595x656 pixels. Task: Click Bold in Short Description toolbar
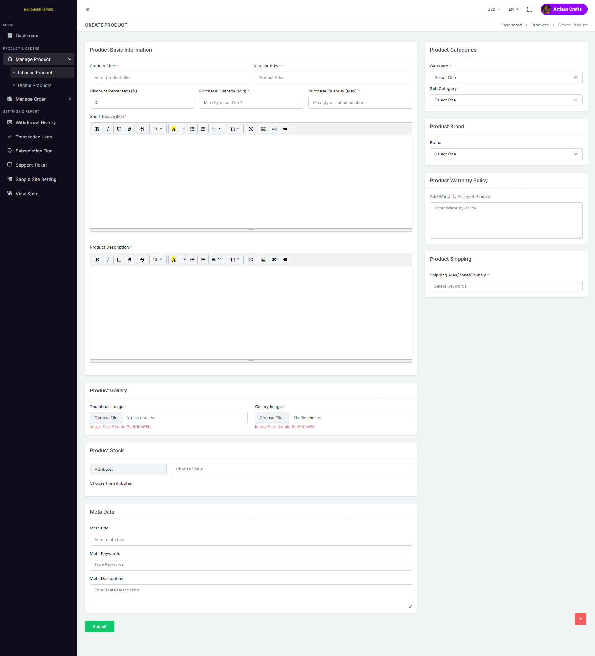click(97, 129)
